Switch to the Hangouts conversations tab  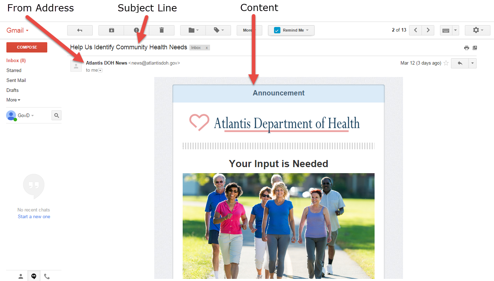point(34,276)
